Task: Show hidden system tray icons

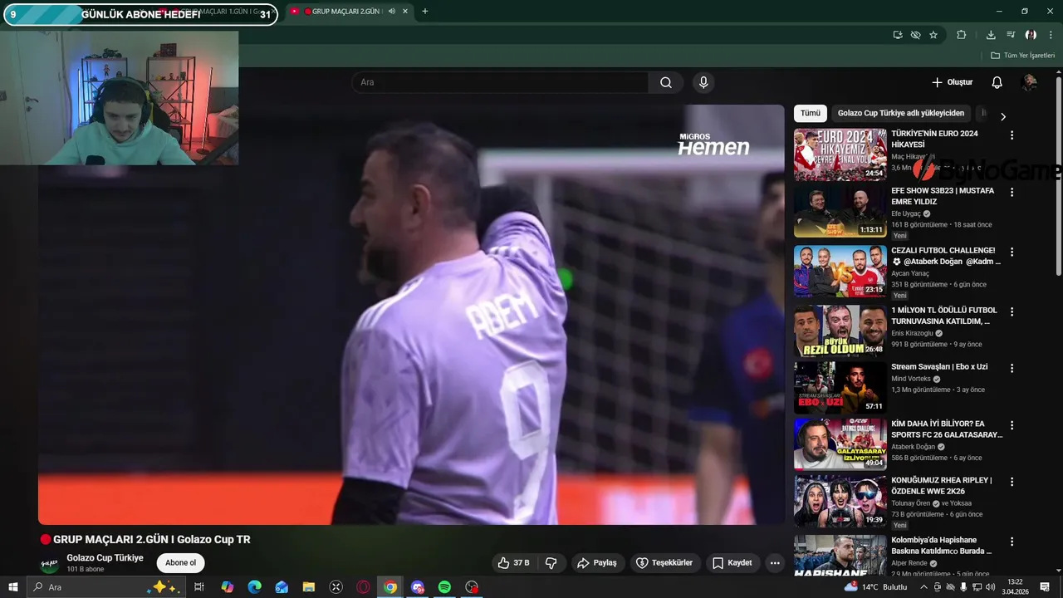Action: tap(923, 587)
